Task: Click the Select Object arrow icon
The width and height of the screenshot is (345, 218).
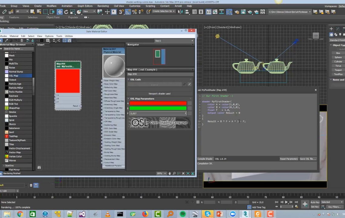Action: (x=32, y=12)
